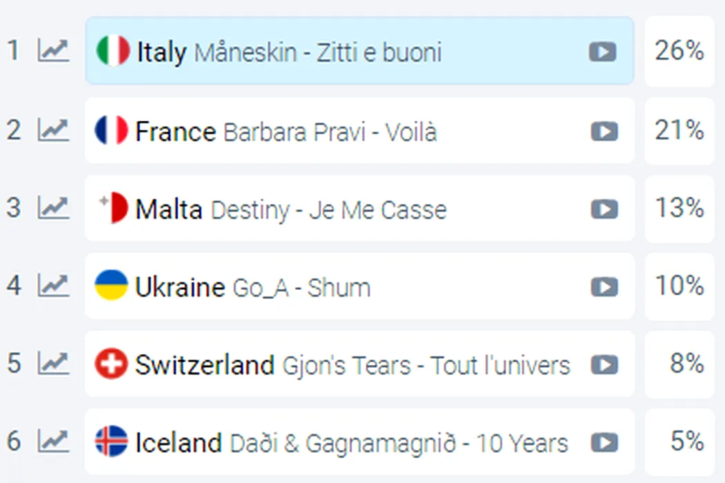
Task: Open the trend chart icon for Ukraine
Action: point(54,285)
